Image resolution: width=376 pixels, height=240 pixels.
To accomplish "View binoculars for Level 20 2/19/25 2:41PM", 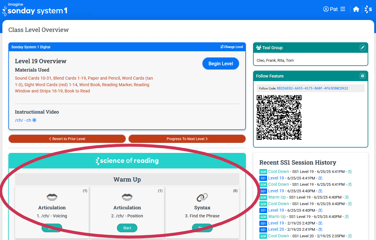I will (x=320, y=229).
